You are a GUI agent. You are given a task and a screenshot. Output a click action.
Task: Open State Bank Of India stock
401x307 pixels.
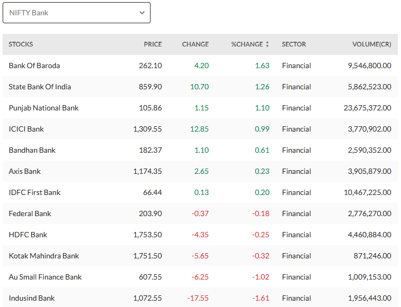click(x=40, y=87)
